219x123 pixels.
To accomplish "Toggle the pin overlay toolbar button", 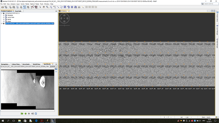I will point(21,7).
